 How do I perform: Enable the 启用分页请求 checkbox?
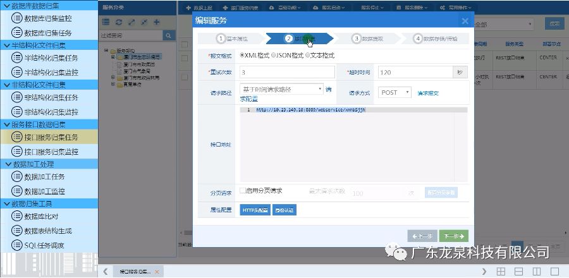(243, 191)
